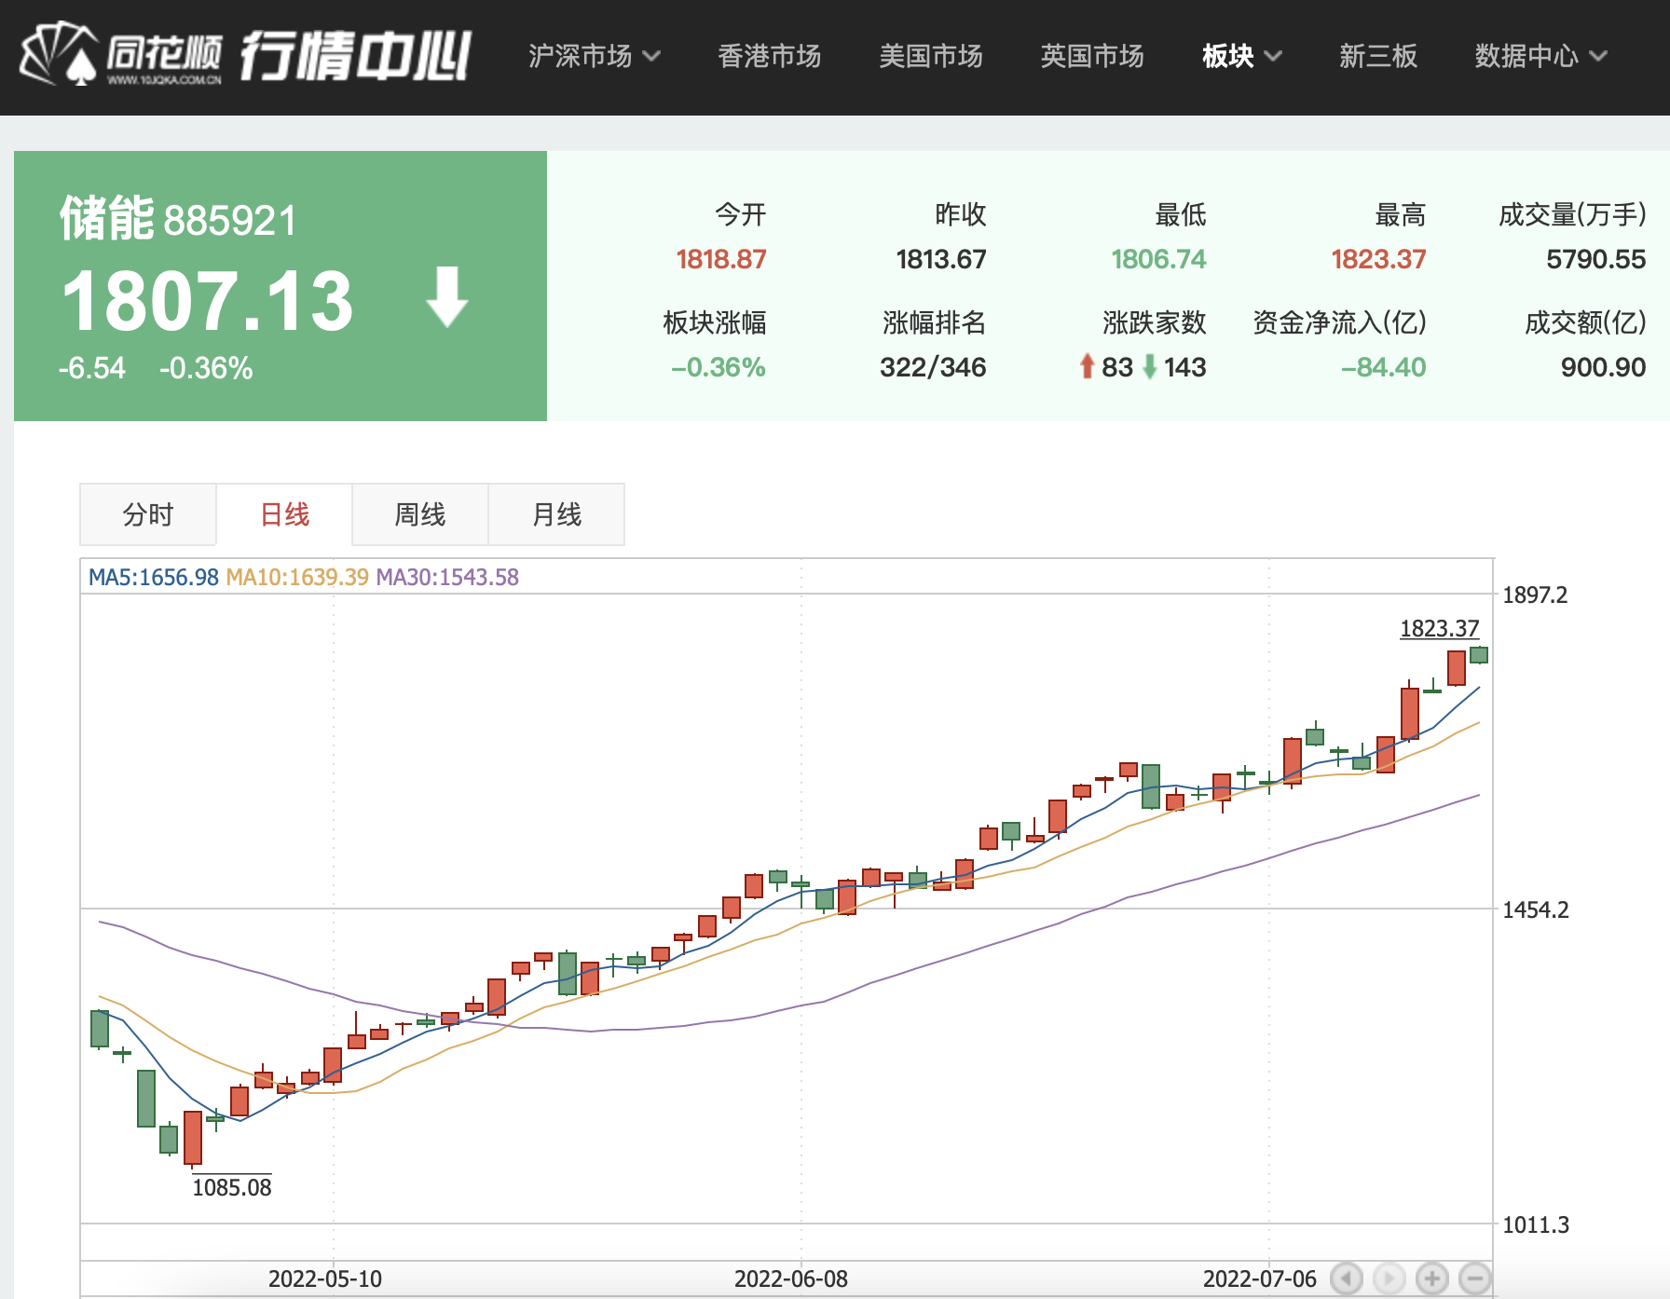
Task: Click the 成交额 value 900.90
Action: (1604, 367)
